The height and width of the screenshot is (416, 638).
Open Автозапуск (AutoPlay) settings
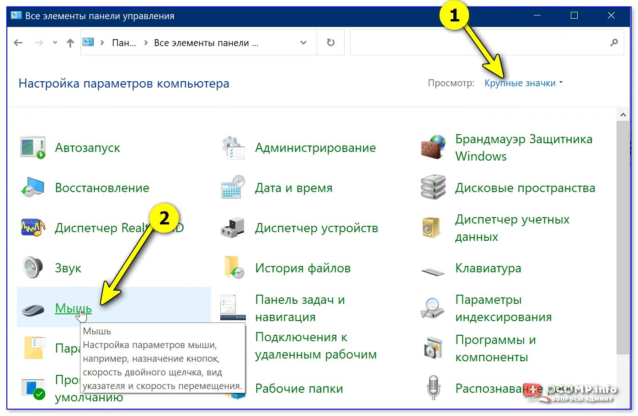pyautogui.click(x=87, y=147)
